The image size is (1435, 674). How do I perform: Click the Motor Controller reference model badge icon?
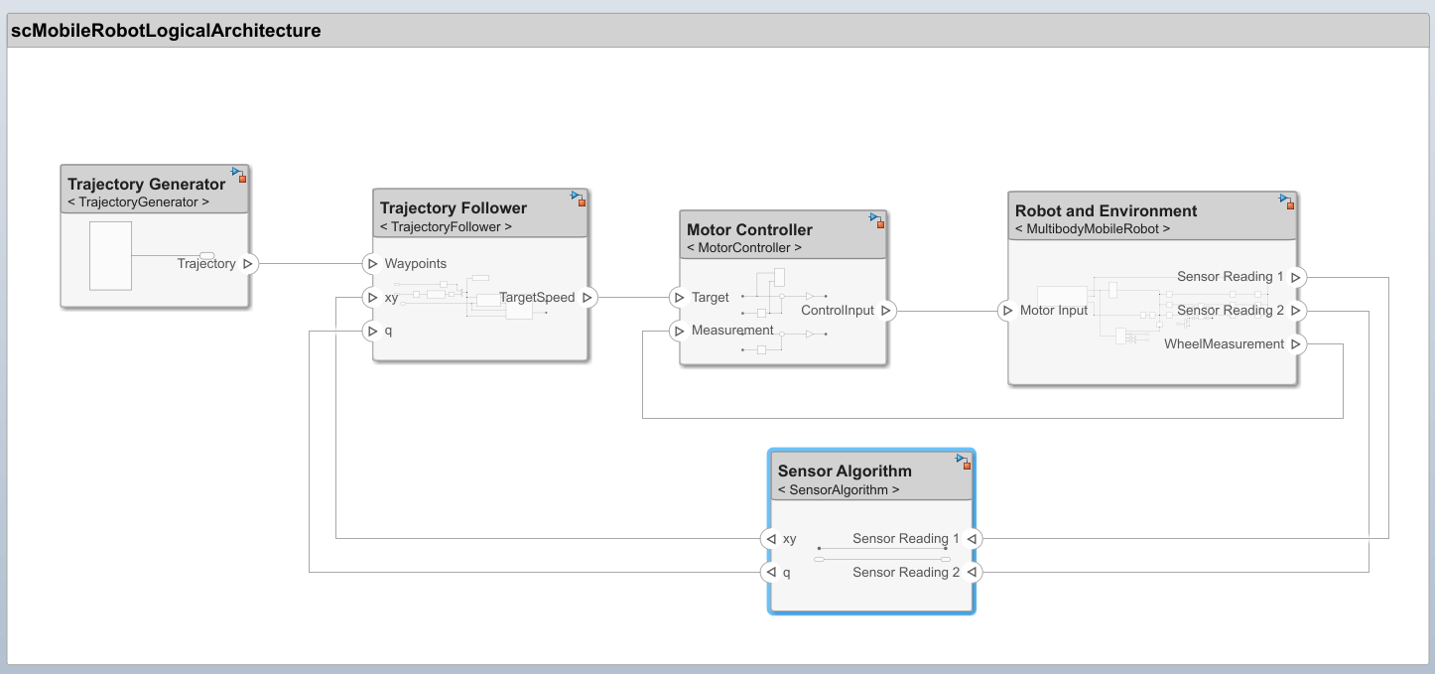(x=876, y=220)
